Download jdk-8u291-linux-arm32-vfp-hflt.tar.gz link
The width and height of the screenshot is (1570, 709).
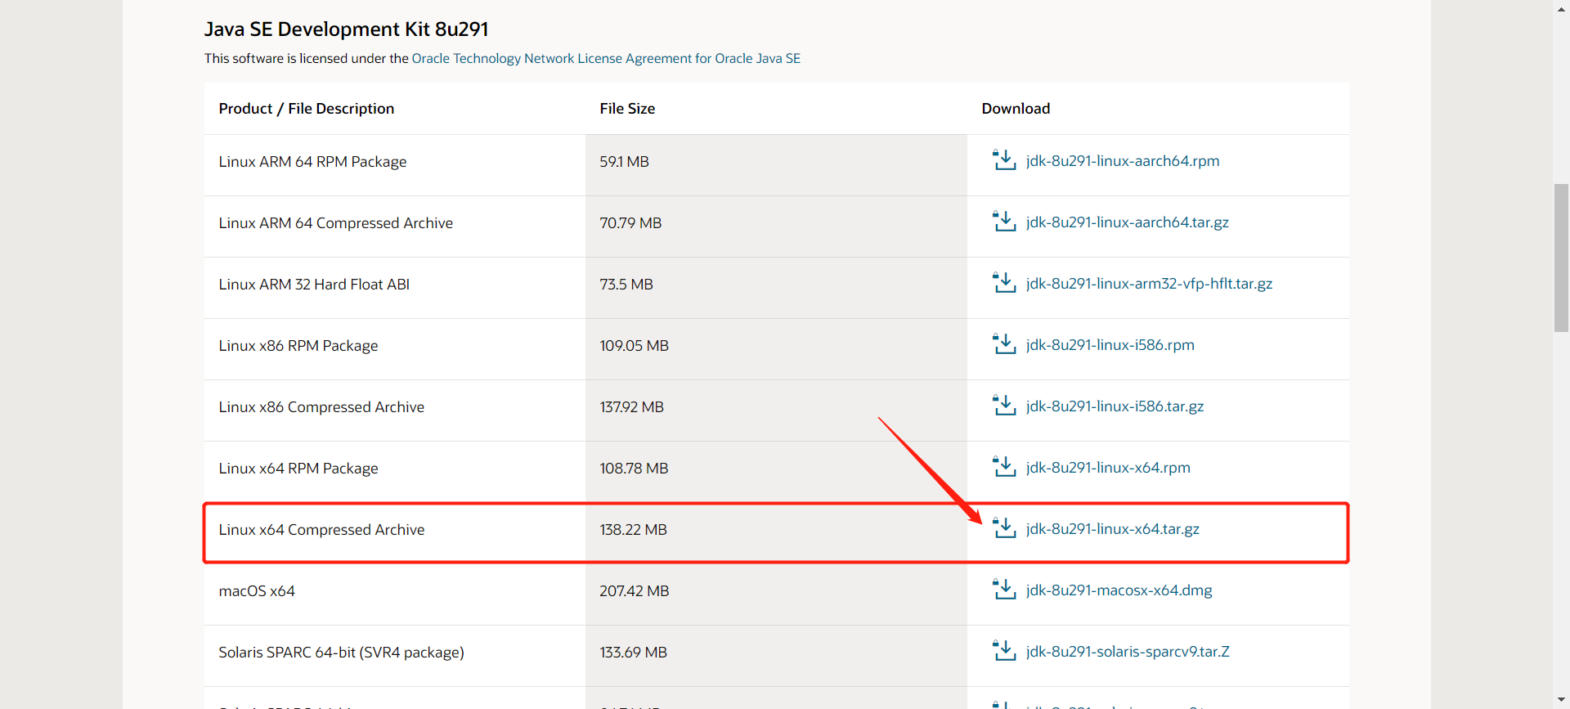pyautogui.click(x=1149, y=284)
